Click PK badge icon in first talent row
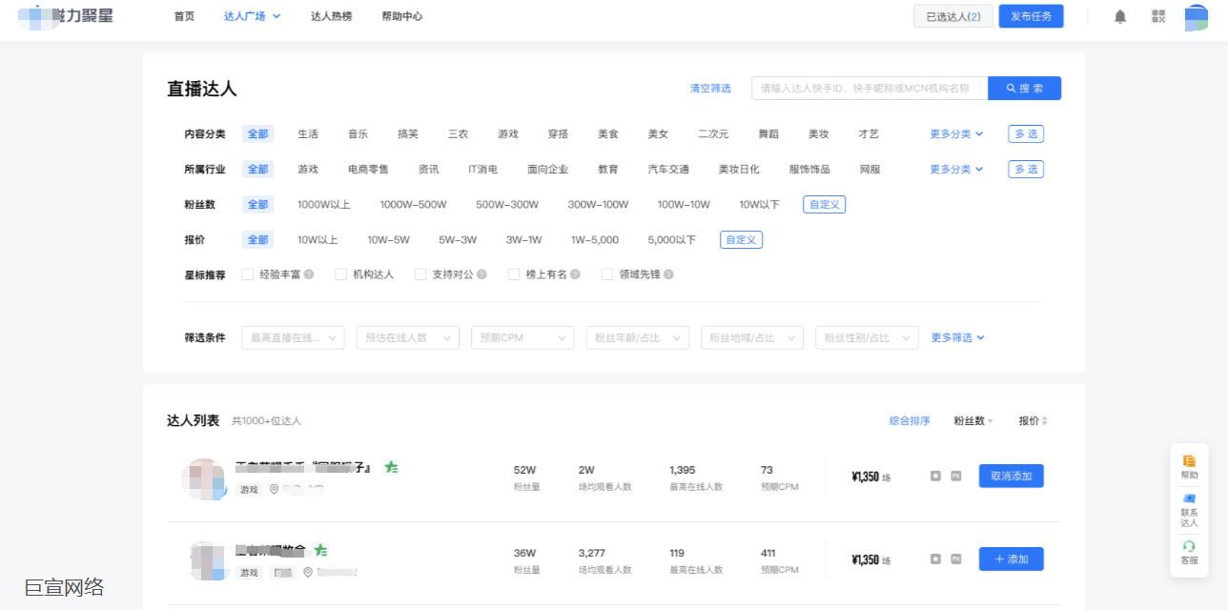Image resolution: width=1228 pixels, height=610 pixels. coord(956,476)
